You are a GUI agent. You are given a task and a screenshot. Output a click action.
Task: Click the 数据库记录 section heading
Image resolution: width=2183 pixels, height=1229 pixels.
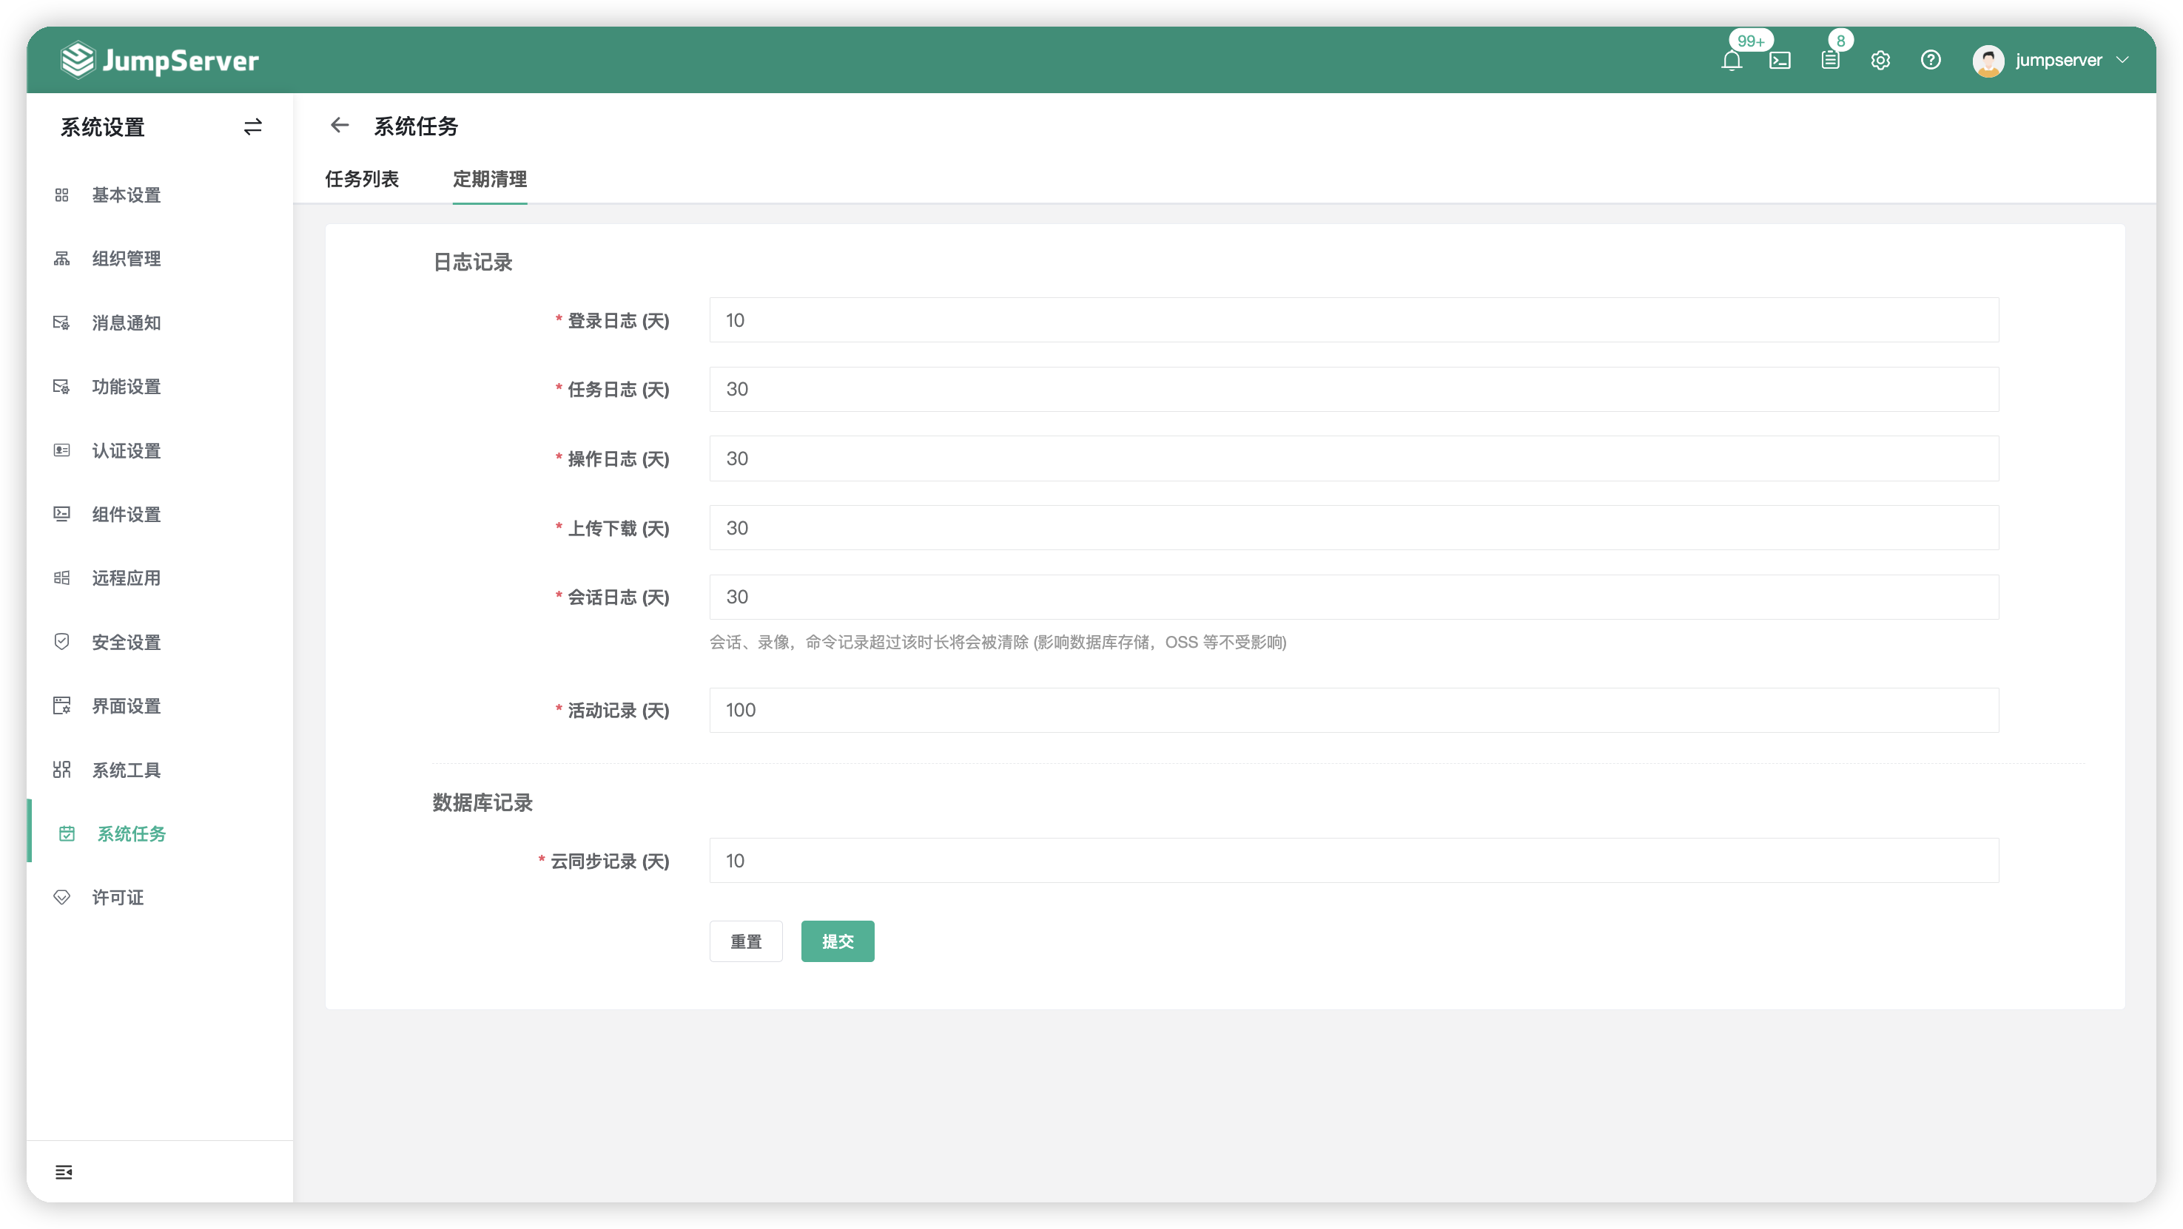click(482, 803)
